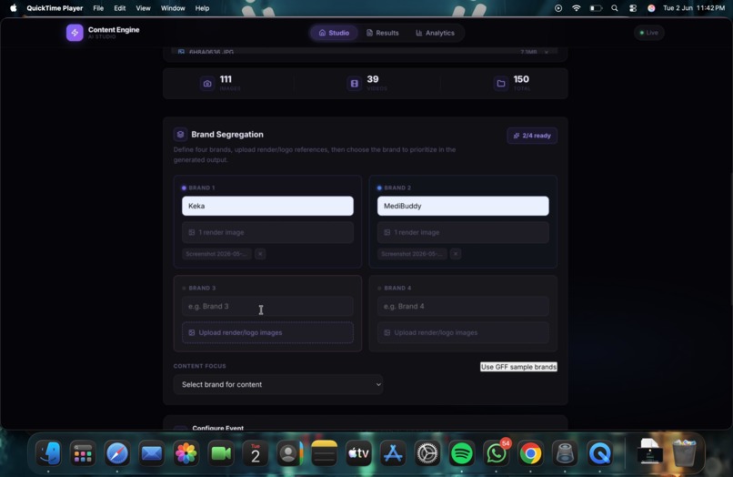The height and width of the screenshot is (477, 733).
Task: Click the battery icon in menu bar
Action: (x=596, y=8)
